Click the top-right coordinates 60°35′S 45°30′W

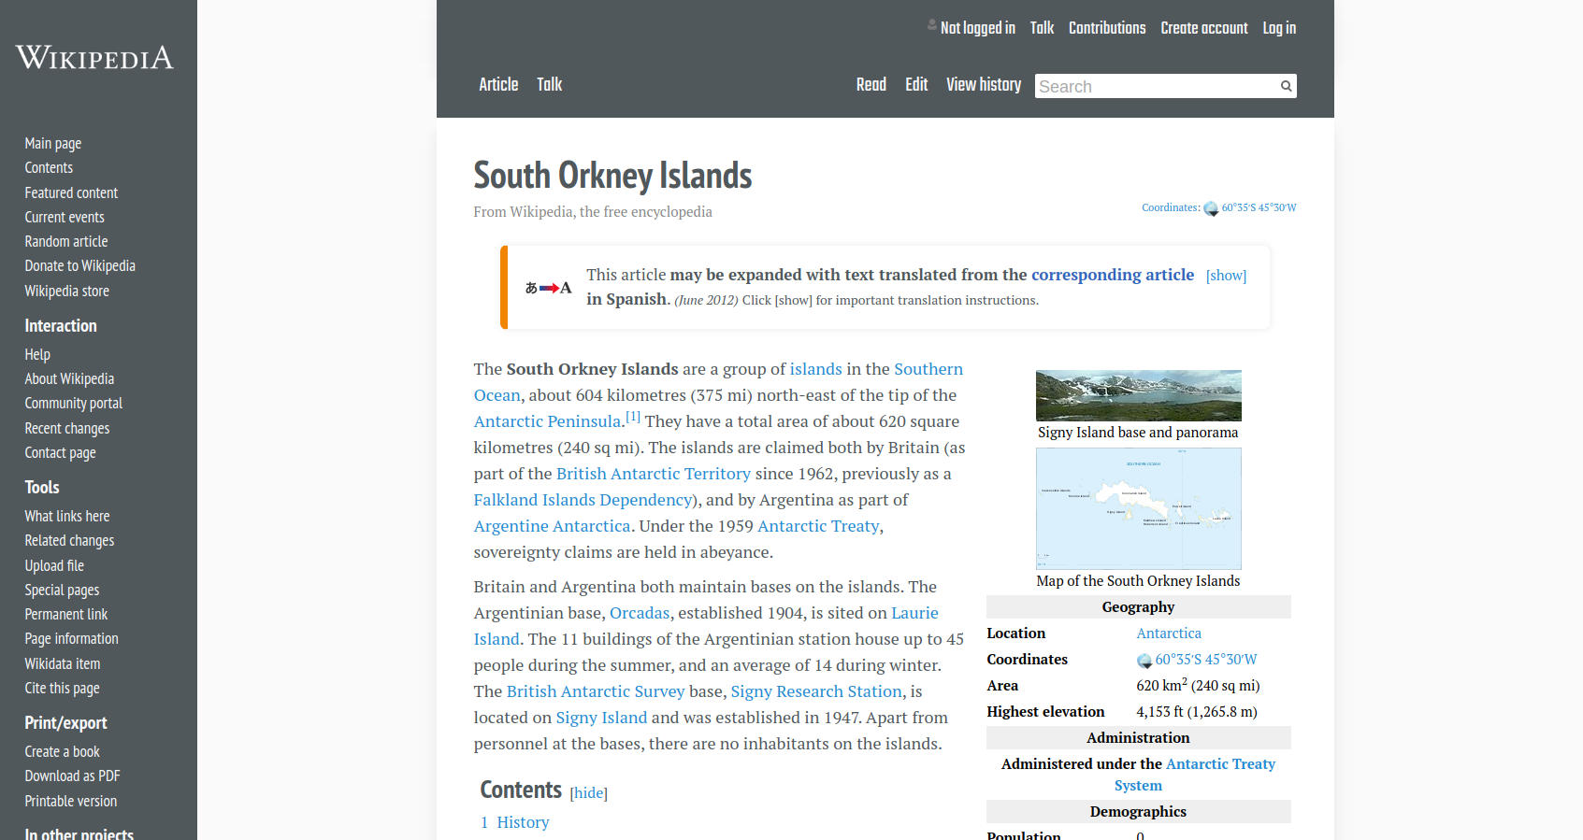(x=1259, y=207)
